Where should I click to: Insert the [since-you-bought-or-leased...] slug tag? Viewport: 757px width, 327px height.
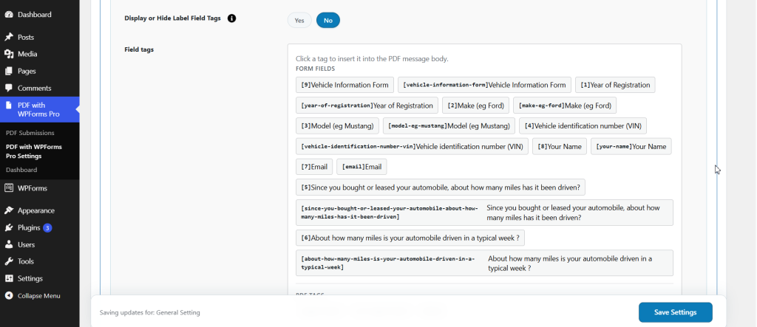click(x=484, y=213)
